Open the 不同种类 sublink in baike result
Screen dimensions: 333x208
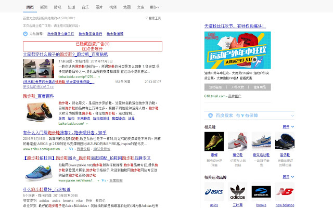[x=84, y=119]
